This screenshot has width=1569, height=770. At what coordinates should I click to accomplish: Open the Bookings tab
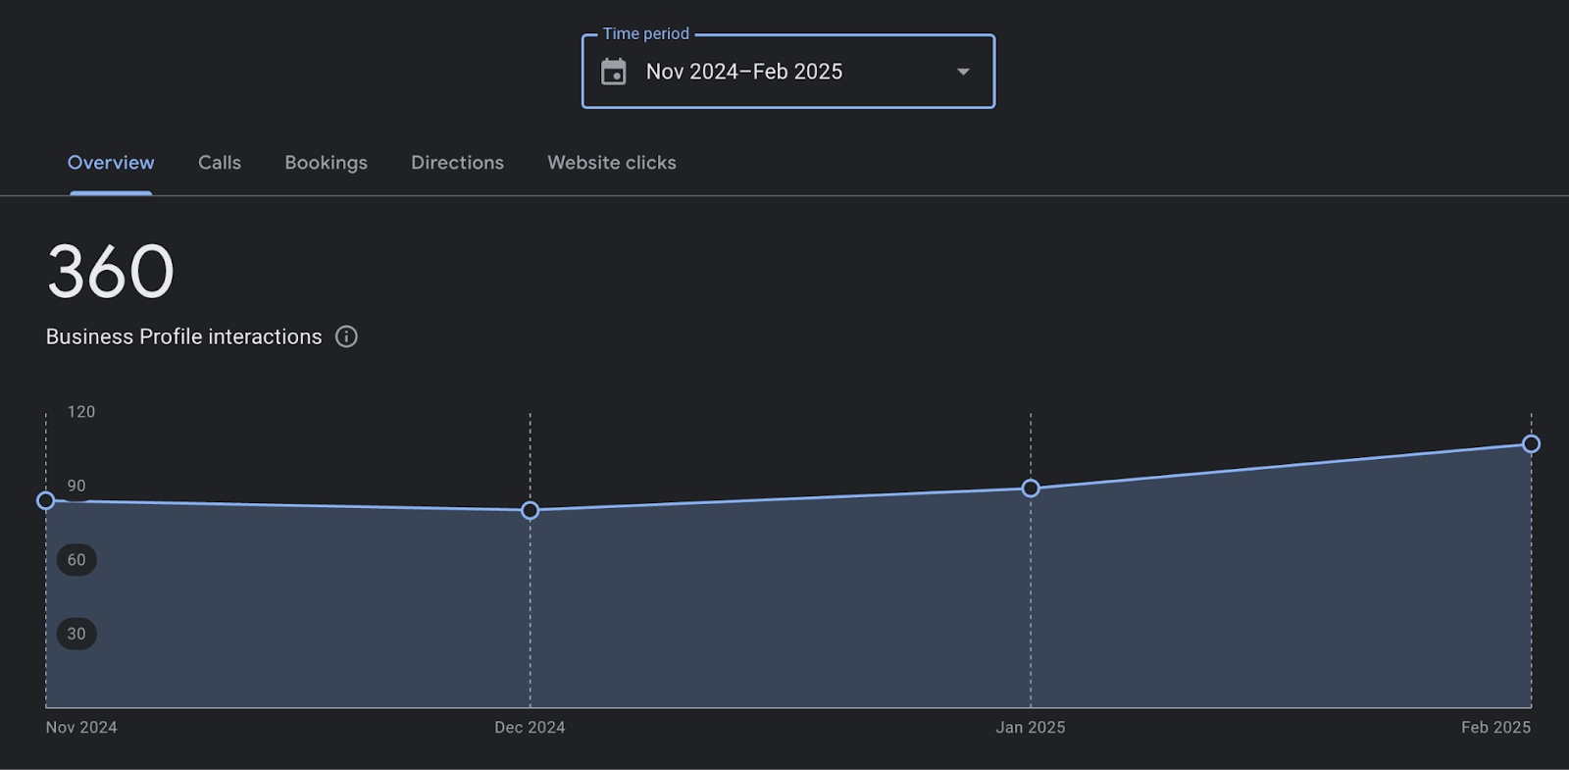click(326, 163)
